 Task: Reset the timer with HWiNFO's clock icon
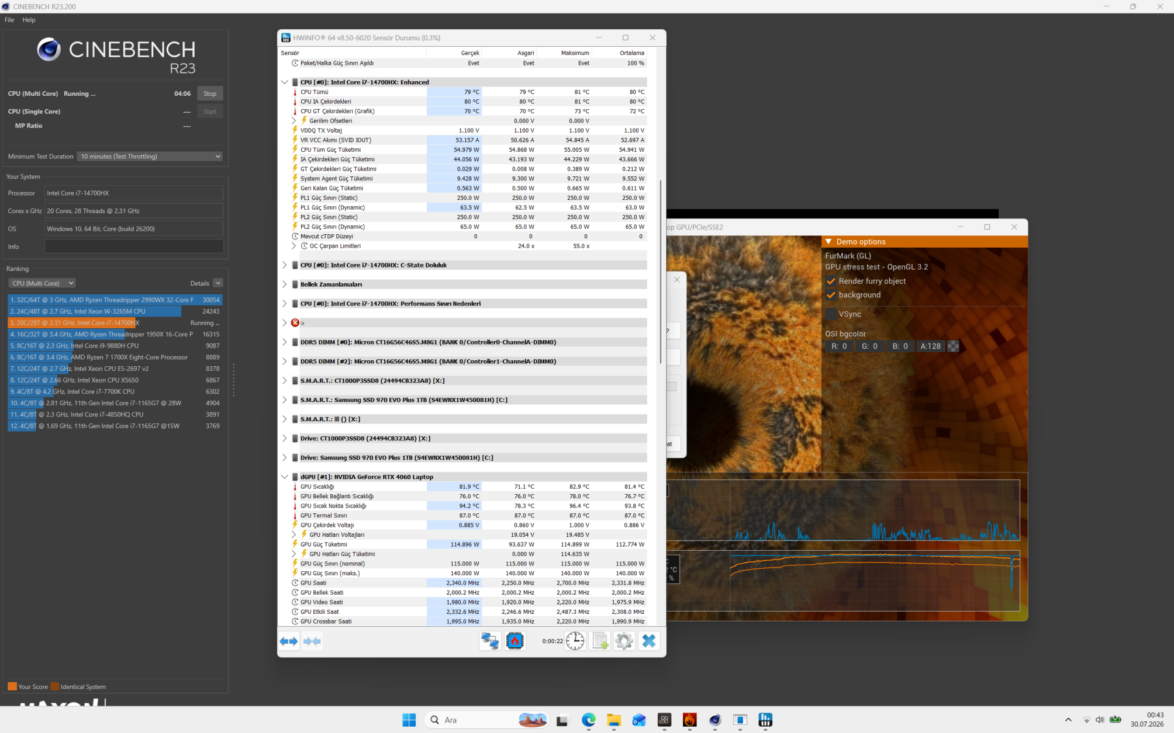tap(575, 641)
